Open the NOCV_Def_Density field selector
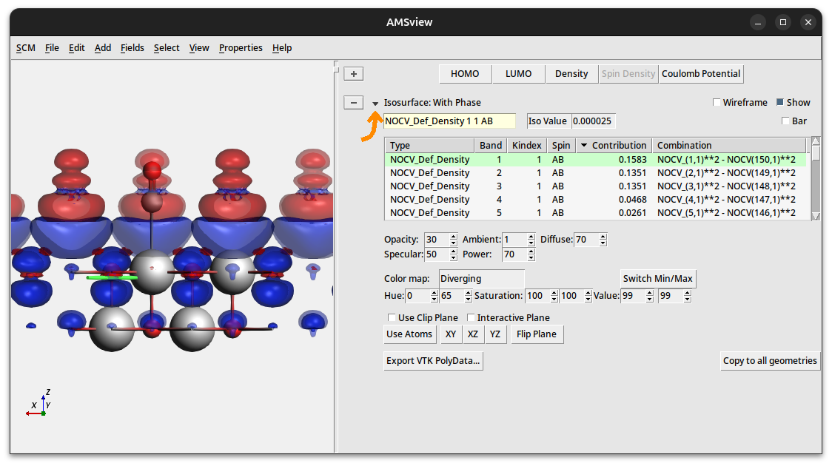This screenshot has height=466, width=832. tap(449, 121)
